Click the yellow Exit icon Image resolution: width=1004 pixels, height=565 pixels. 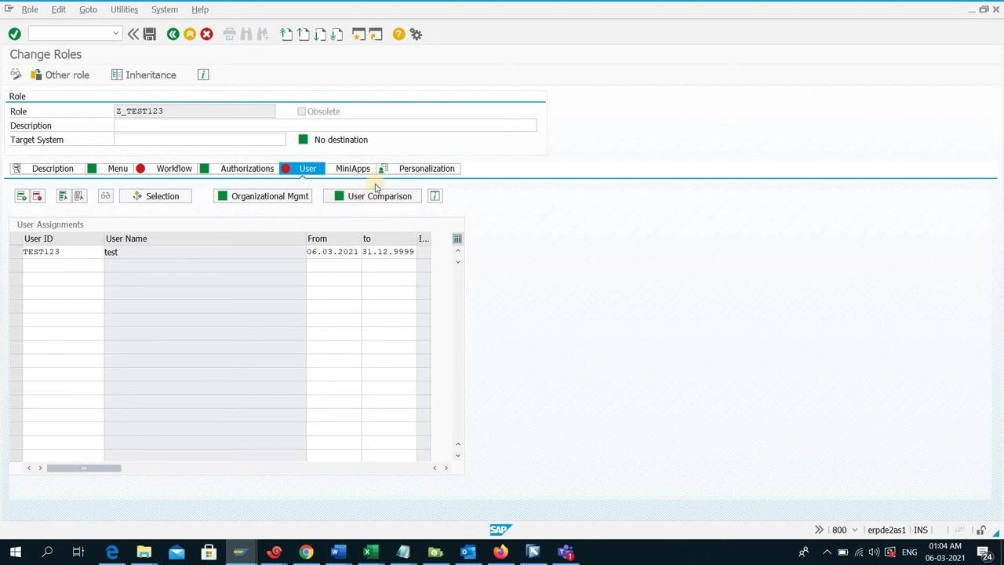point(190,34)
